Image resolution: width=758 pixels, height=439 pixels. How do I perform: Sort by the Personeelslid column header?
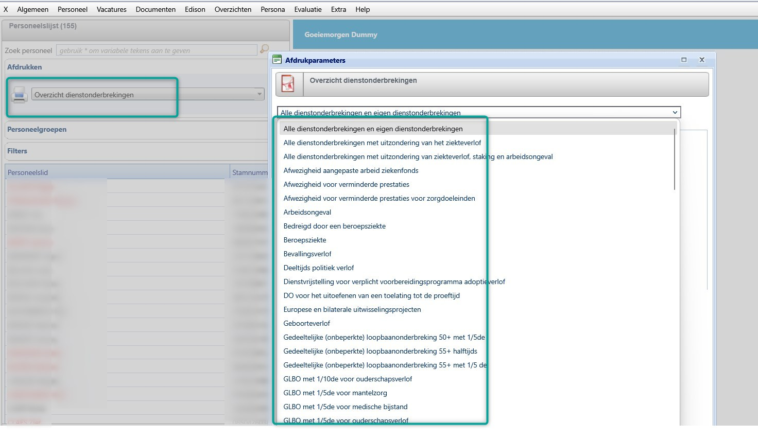pyautogui.click(x=117, y=172)
